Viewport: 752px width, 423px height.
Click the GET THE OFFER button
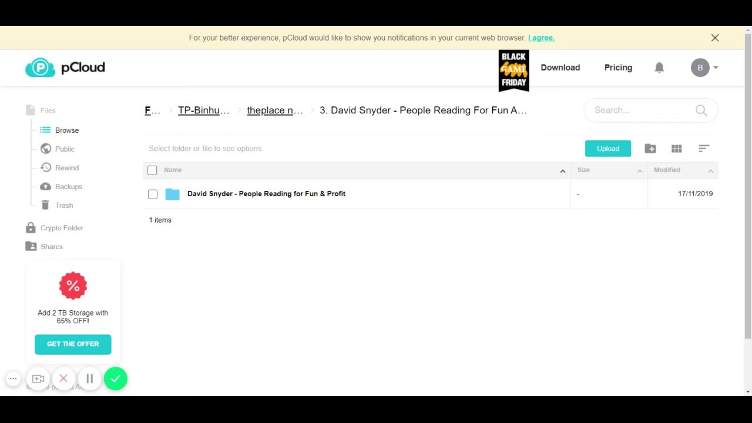tap(73, 344)
